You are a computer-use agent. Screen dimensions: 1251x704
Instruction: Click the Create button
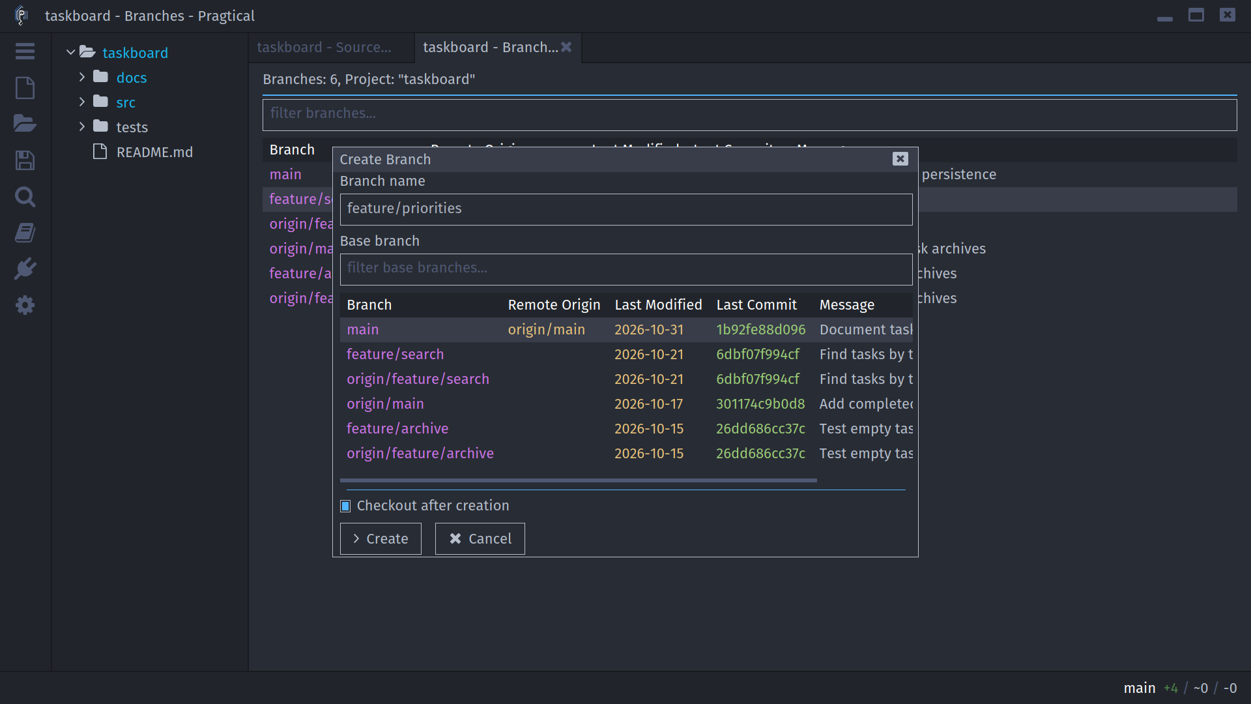point(381,538)
